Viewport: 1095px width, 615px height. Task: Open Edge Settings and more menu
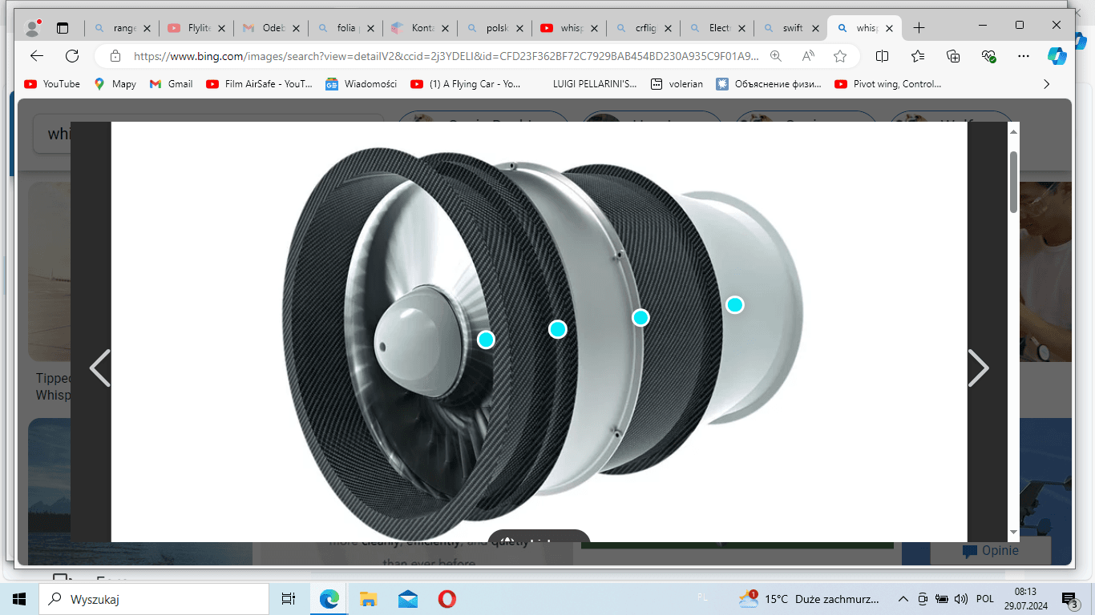pos(1023,56)
